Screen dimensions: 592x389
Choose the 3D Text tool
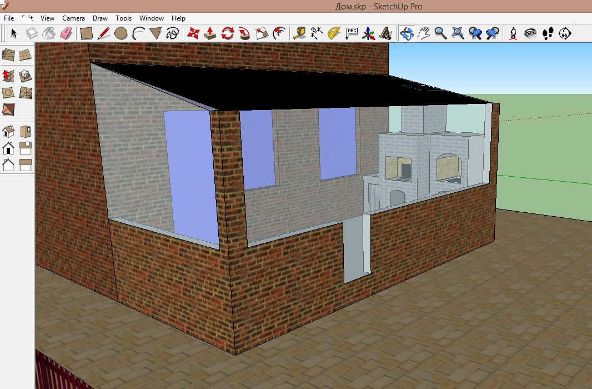click(x=385, y=33)
